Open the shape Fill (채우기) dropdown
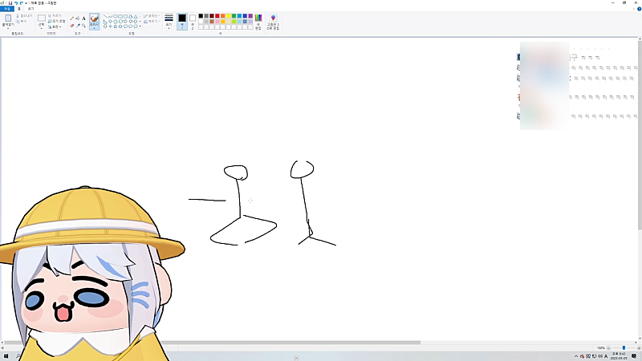Screen dimensions: 642x361 tap(152, 22)
